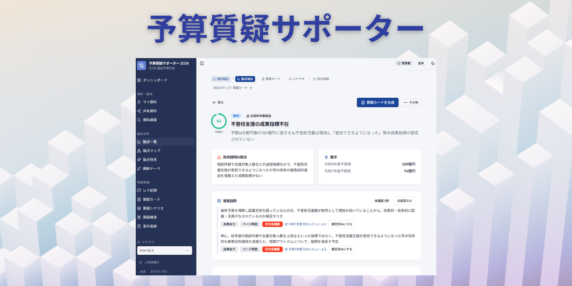Screen dimensions: 572x286
Task: Go to 共有資料 in the sidebar
Action: tap(150, 111)
